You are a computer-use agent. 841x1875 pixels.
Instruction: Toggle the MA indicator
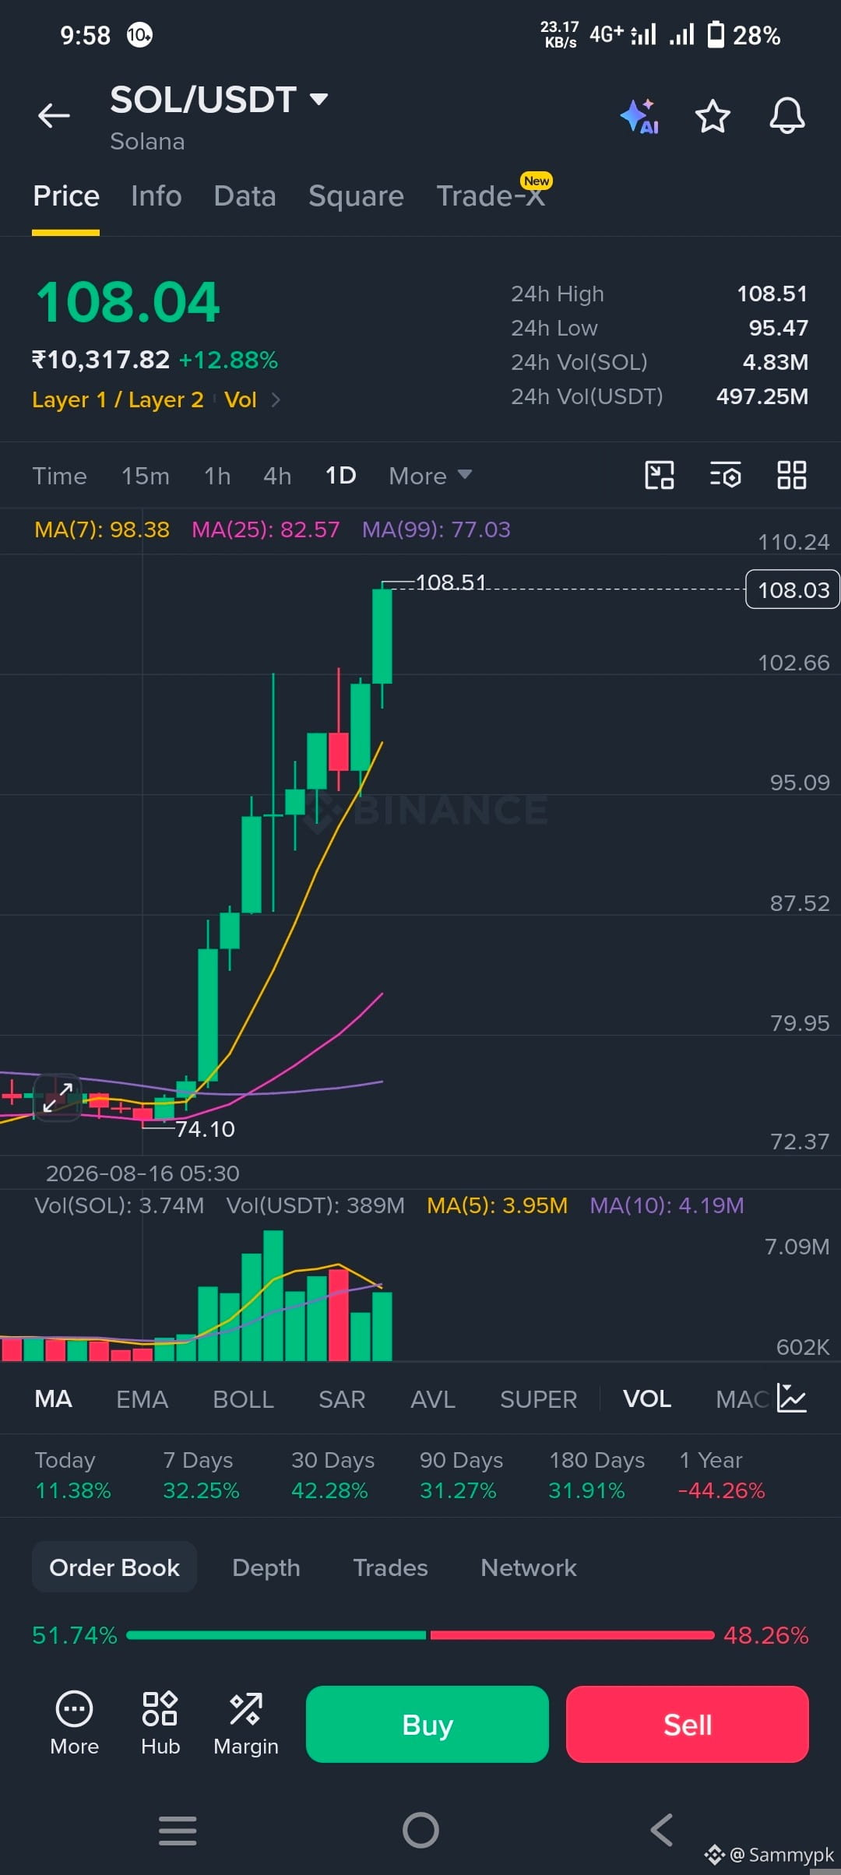(54, 1399)
